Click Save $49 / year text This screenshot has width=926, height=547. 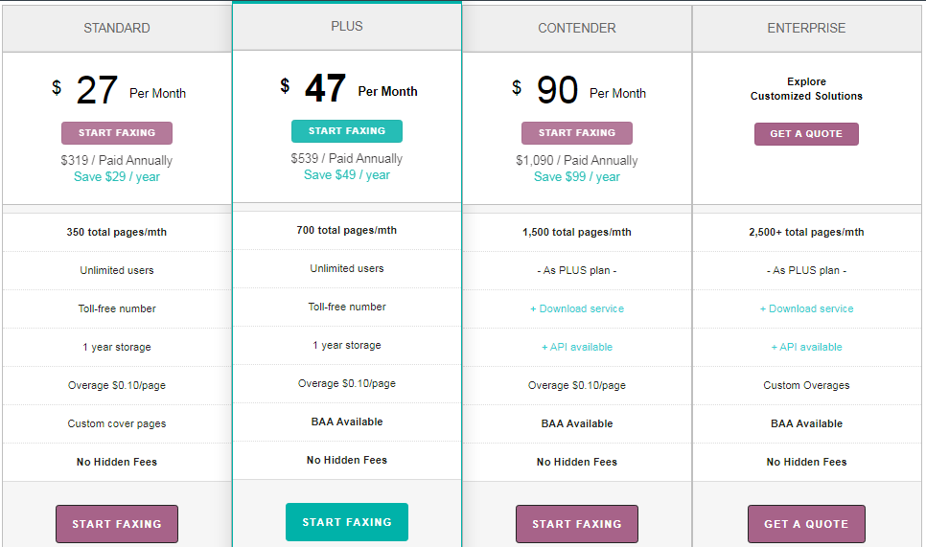point(347,174)
